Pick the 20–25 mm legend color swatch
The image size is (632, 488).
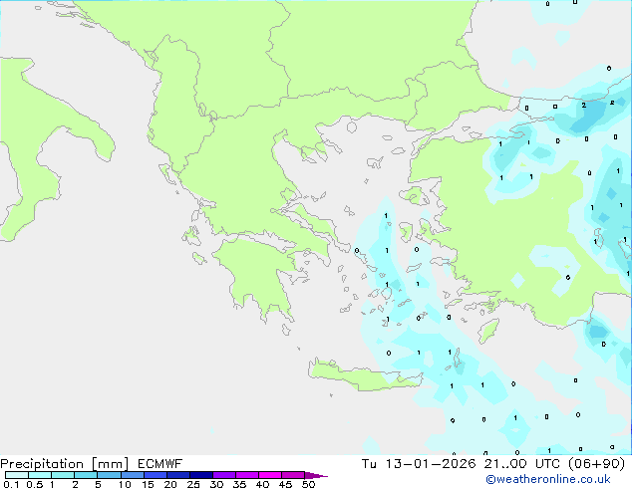[x=177, y=475]
